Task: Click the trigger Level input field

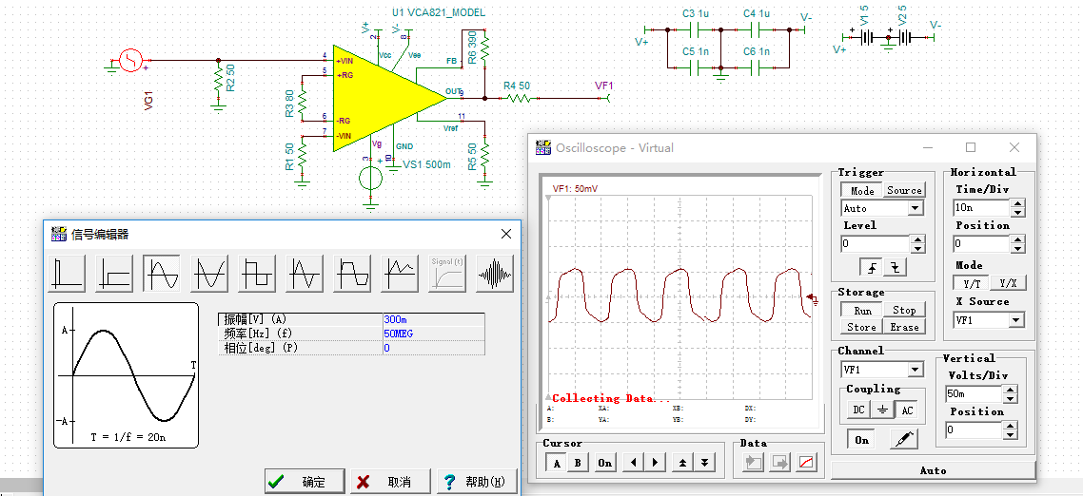Action: click(876, 243)
